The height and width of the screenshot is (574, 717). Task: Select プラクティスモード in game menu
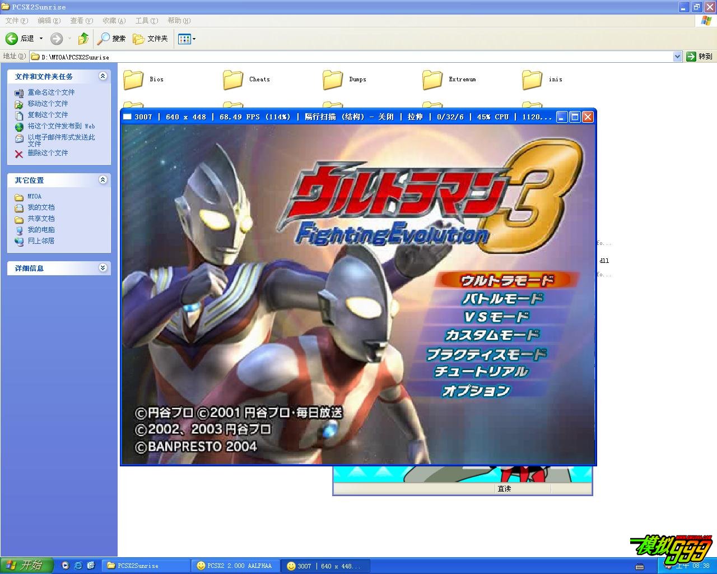click(486, 354)
